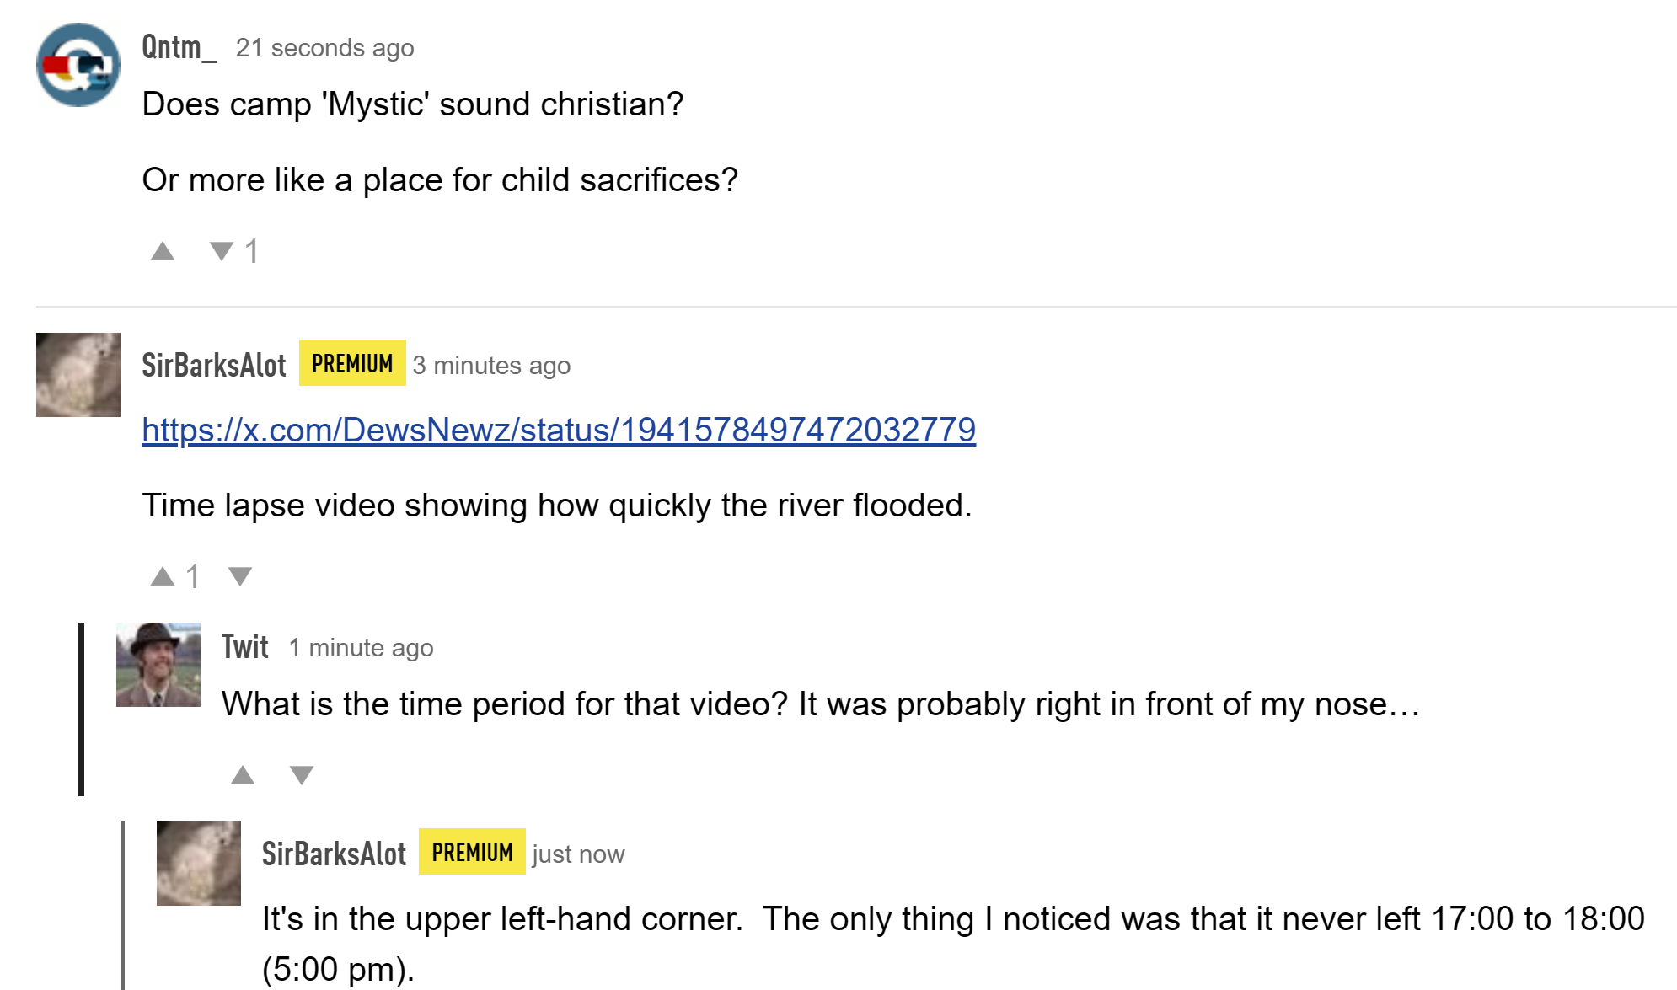Downvote Qntm_'s comment about camp Mystic
The width and height of the screenshot is (1677, 990).
tap(222, 251)
